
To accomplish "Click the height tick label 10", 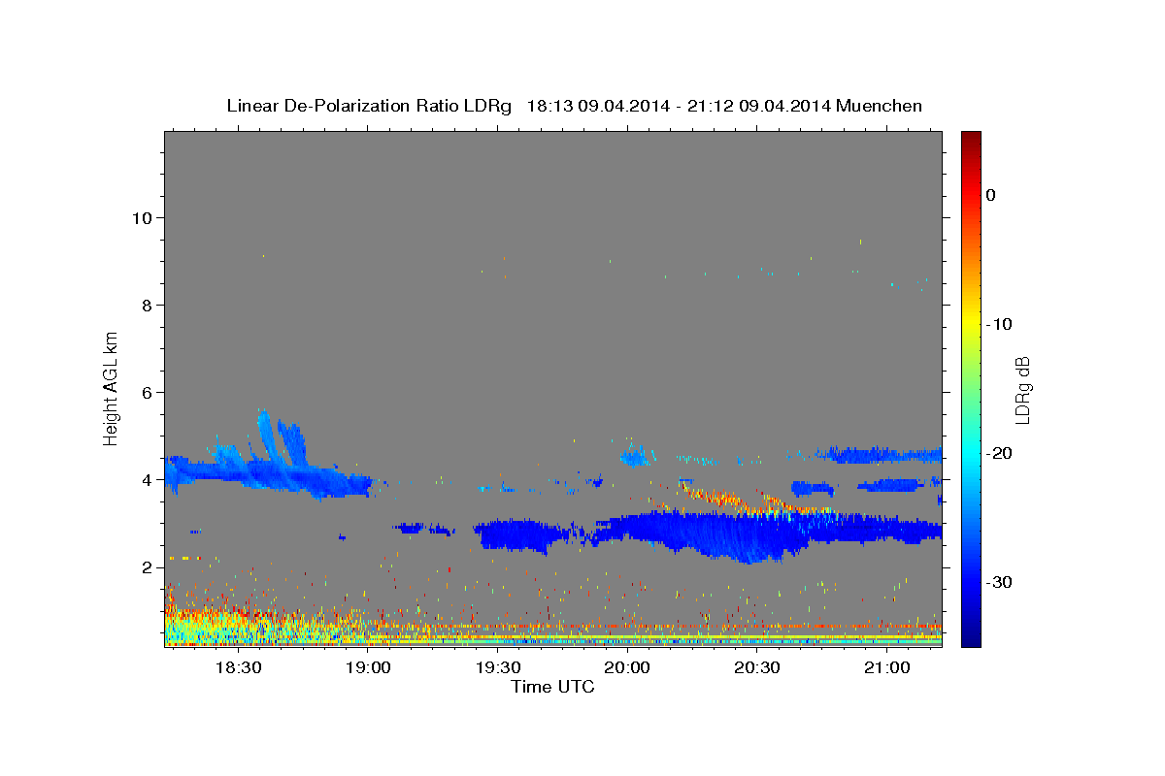I will tap(142, 217).
